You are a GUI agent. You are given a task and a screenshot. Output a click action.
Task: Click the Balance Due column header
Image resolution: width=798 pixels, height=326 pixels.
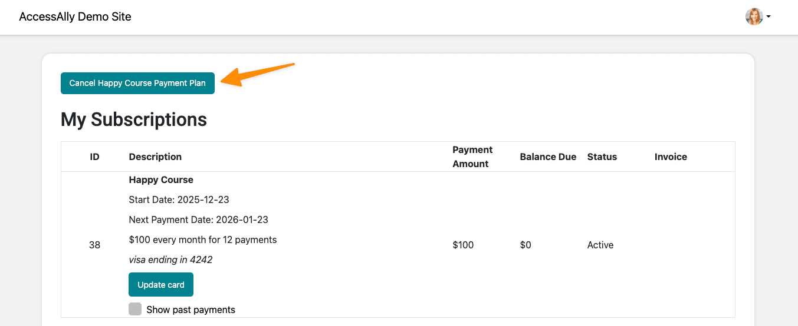point(548,157)
